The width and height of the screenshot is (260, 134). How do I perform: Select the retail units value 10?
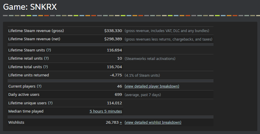pos(120,58)
